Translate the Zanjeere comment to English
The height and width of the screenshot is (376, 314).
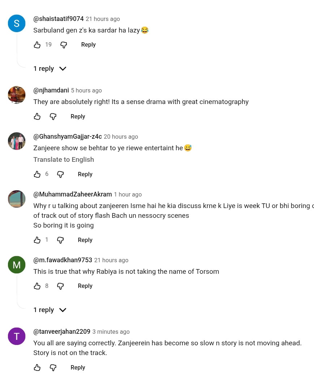coord(64,159)
